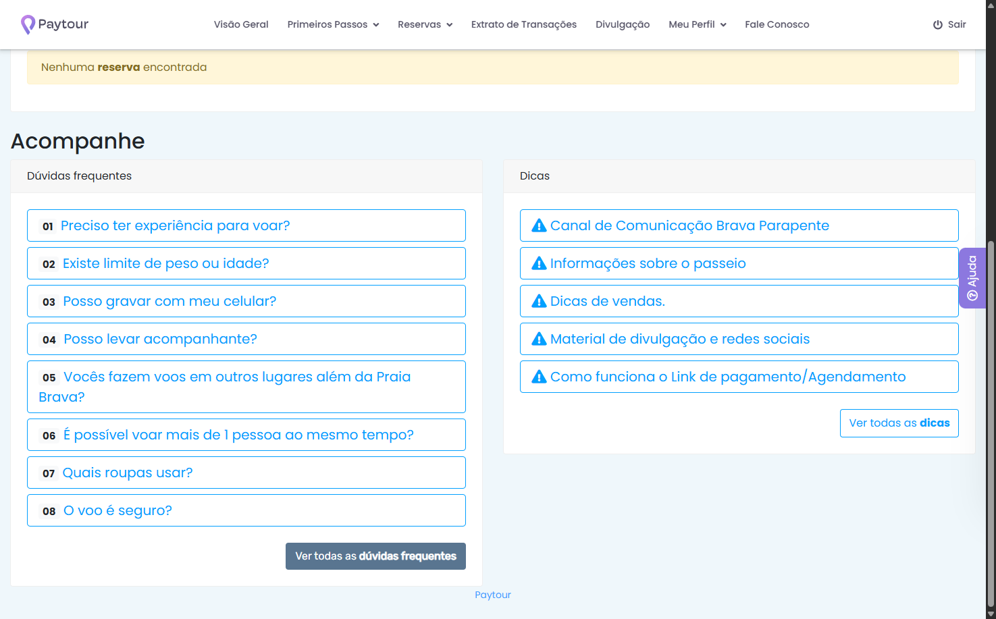
Task: Open Fale Conosco in the navbar
Action: (x=777, y=24)
